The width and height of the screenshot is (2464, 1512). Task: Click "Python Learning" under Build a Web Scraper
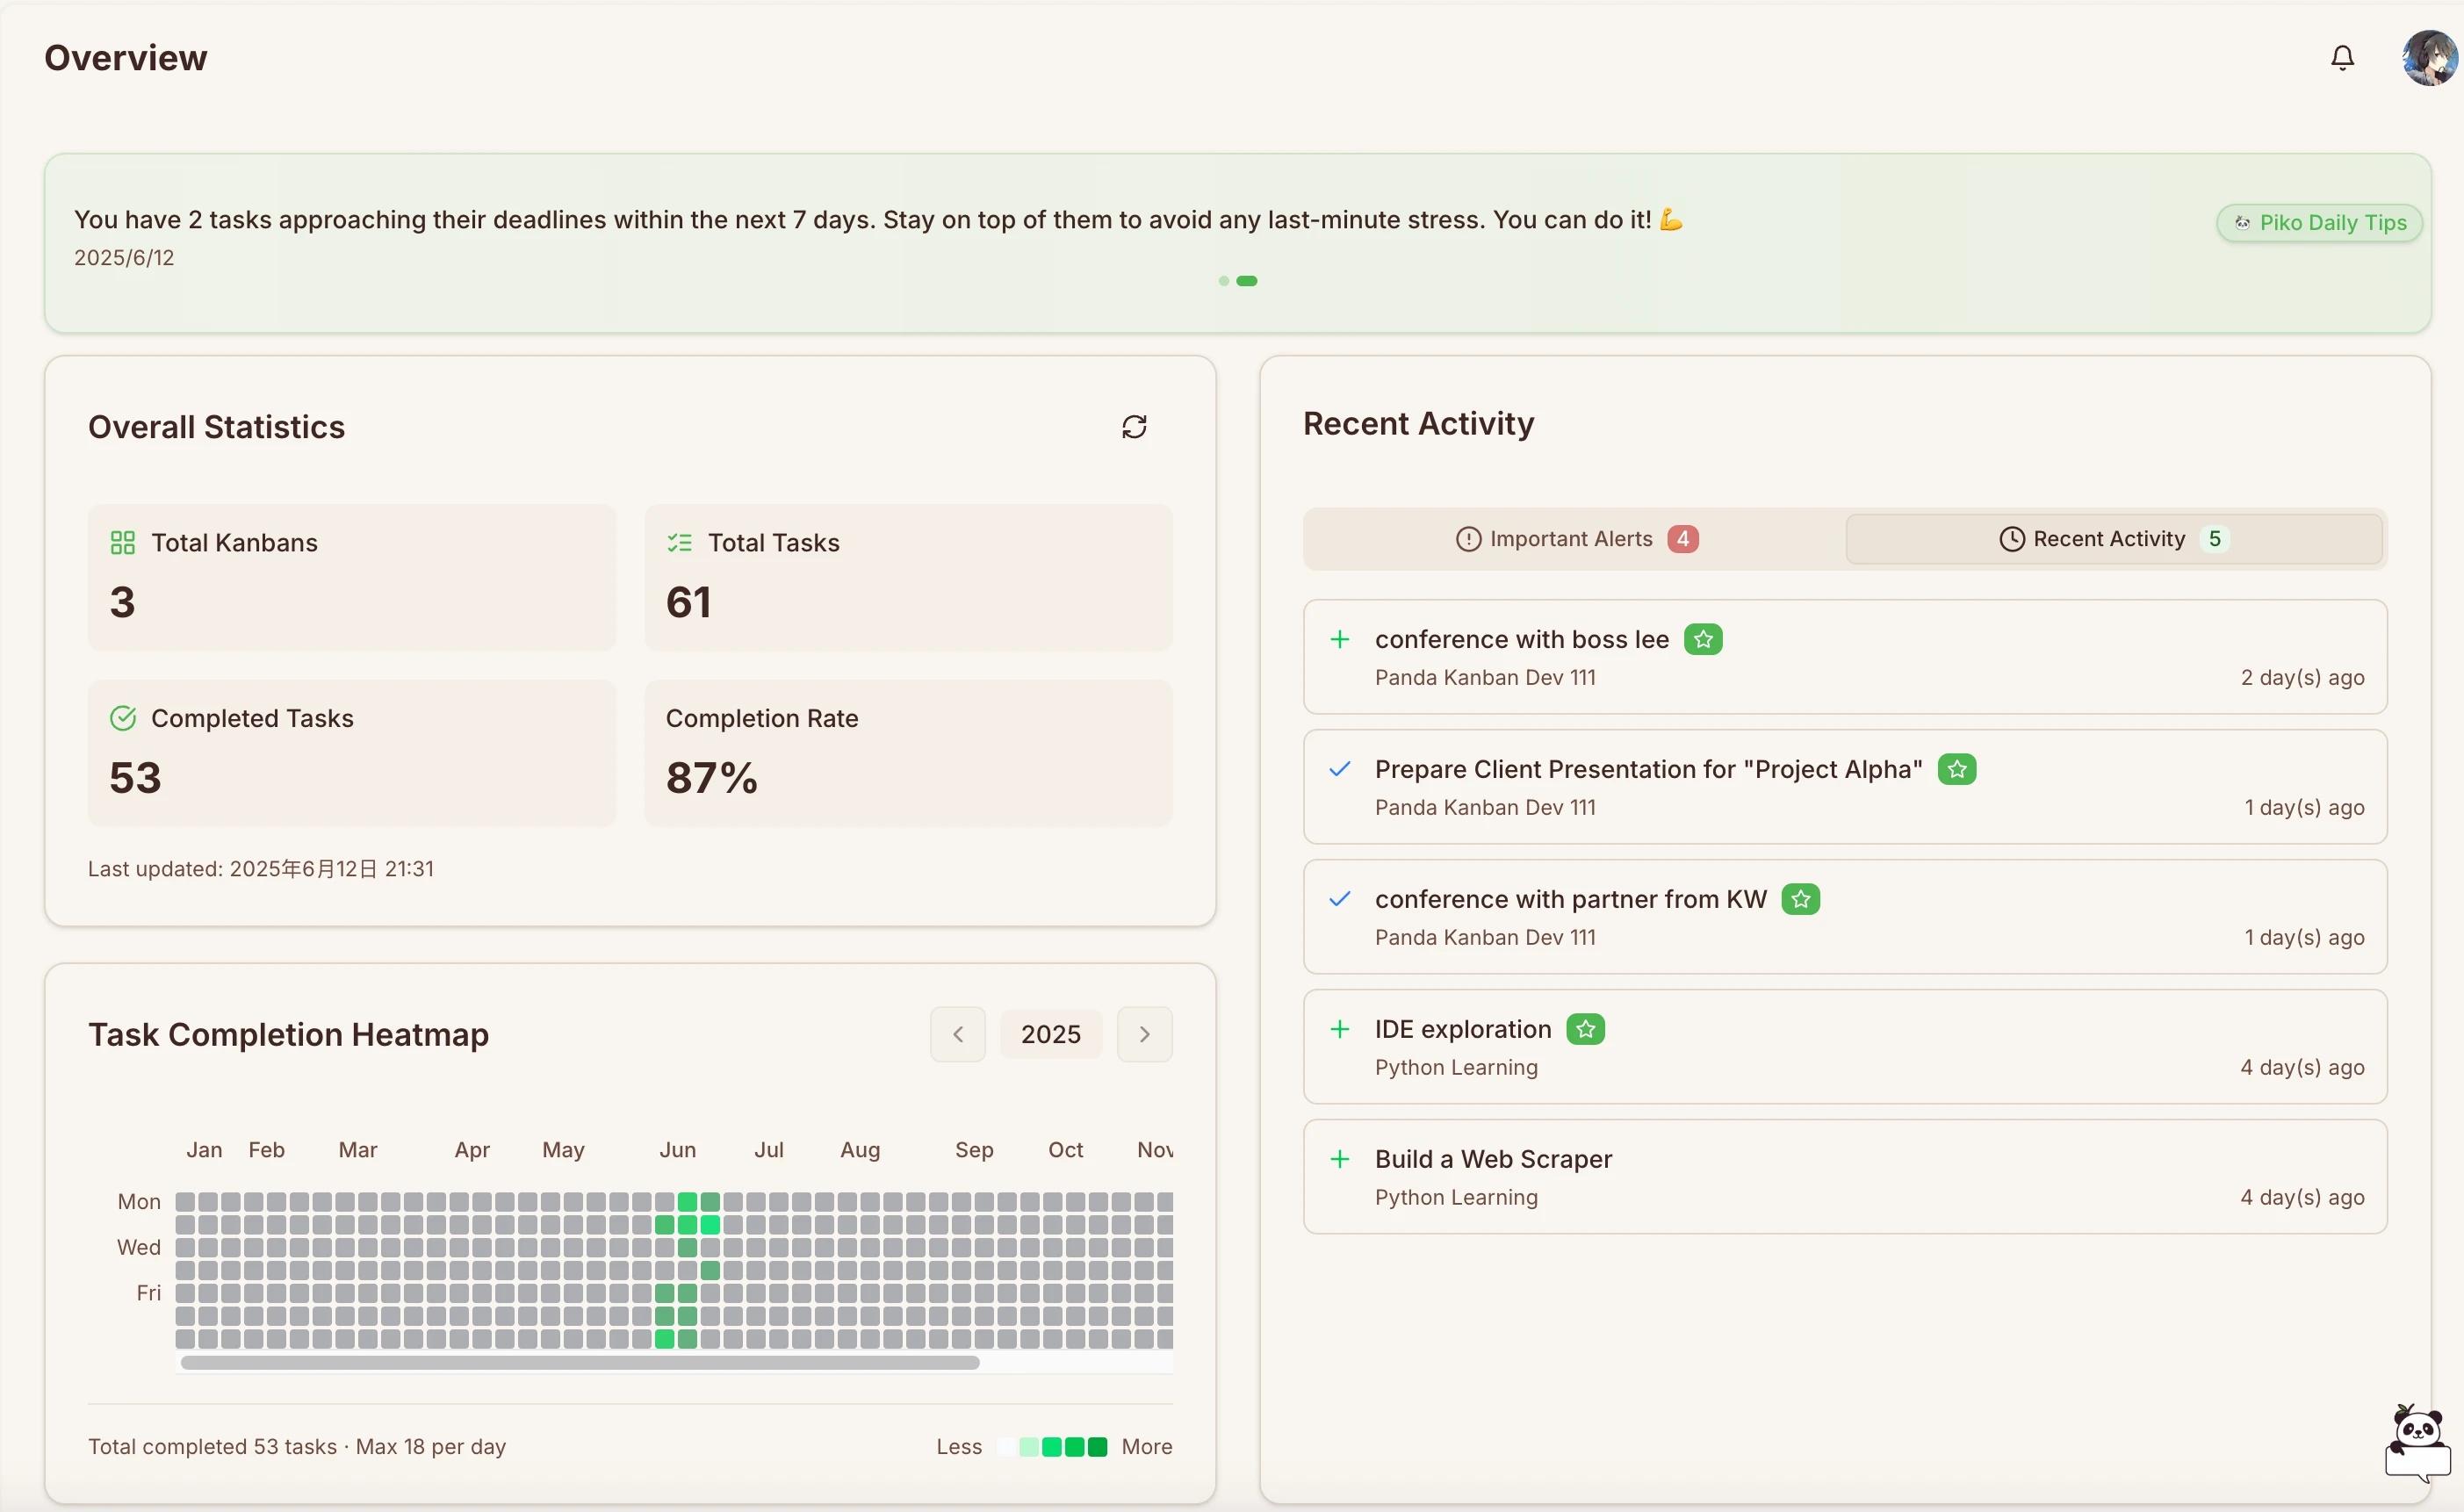tap(1456, 1197)
